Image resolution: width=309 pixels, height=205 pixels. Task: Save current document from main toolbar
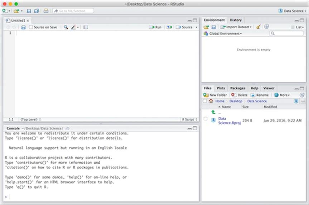(29, 11)
